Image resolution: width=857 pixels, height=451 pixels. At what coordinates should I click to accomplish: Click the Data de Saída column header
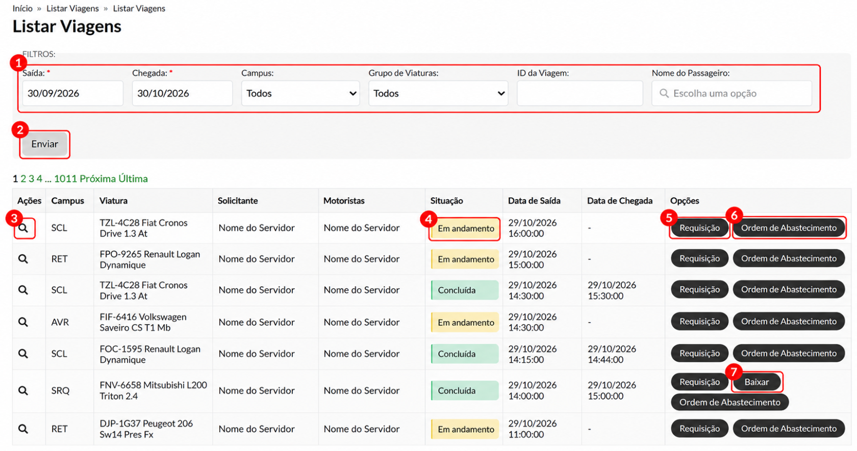coord(534,201)
